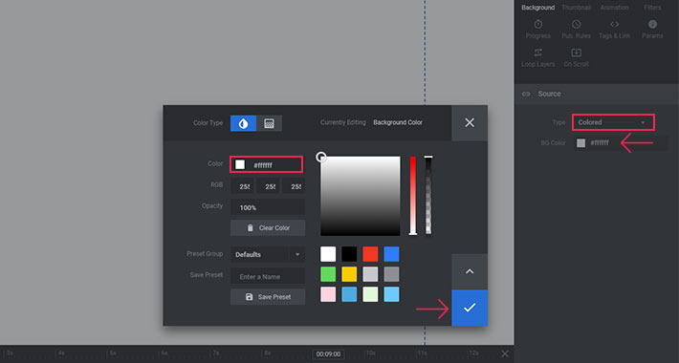
Task: Click the green RGB value field
Action: click(x=268, y=186)
